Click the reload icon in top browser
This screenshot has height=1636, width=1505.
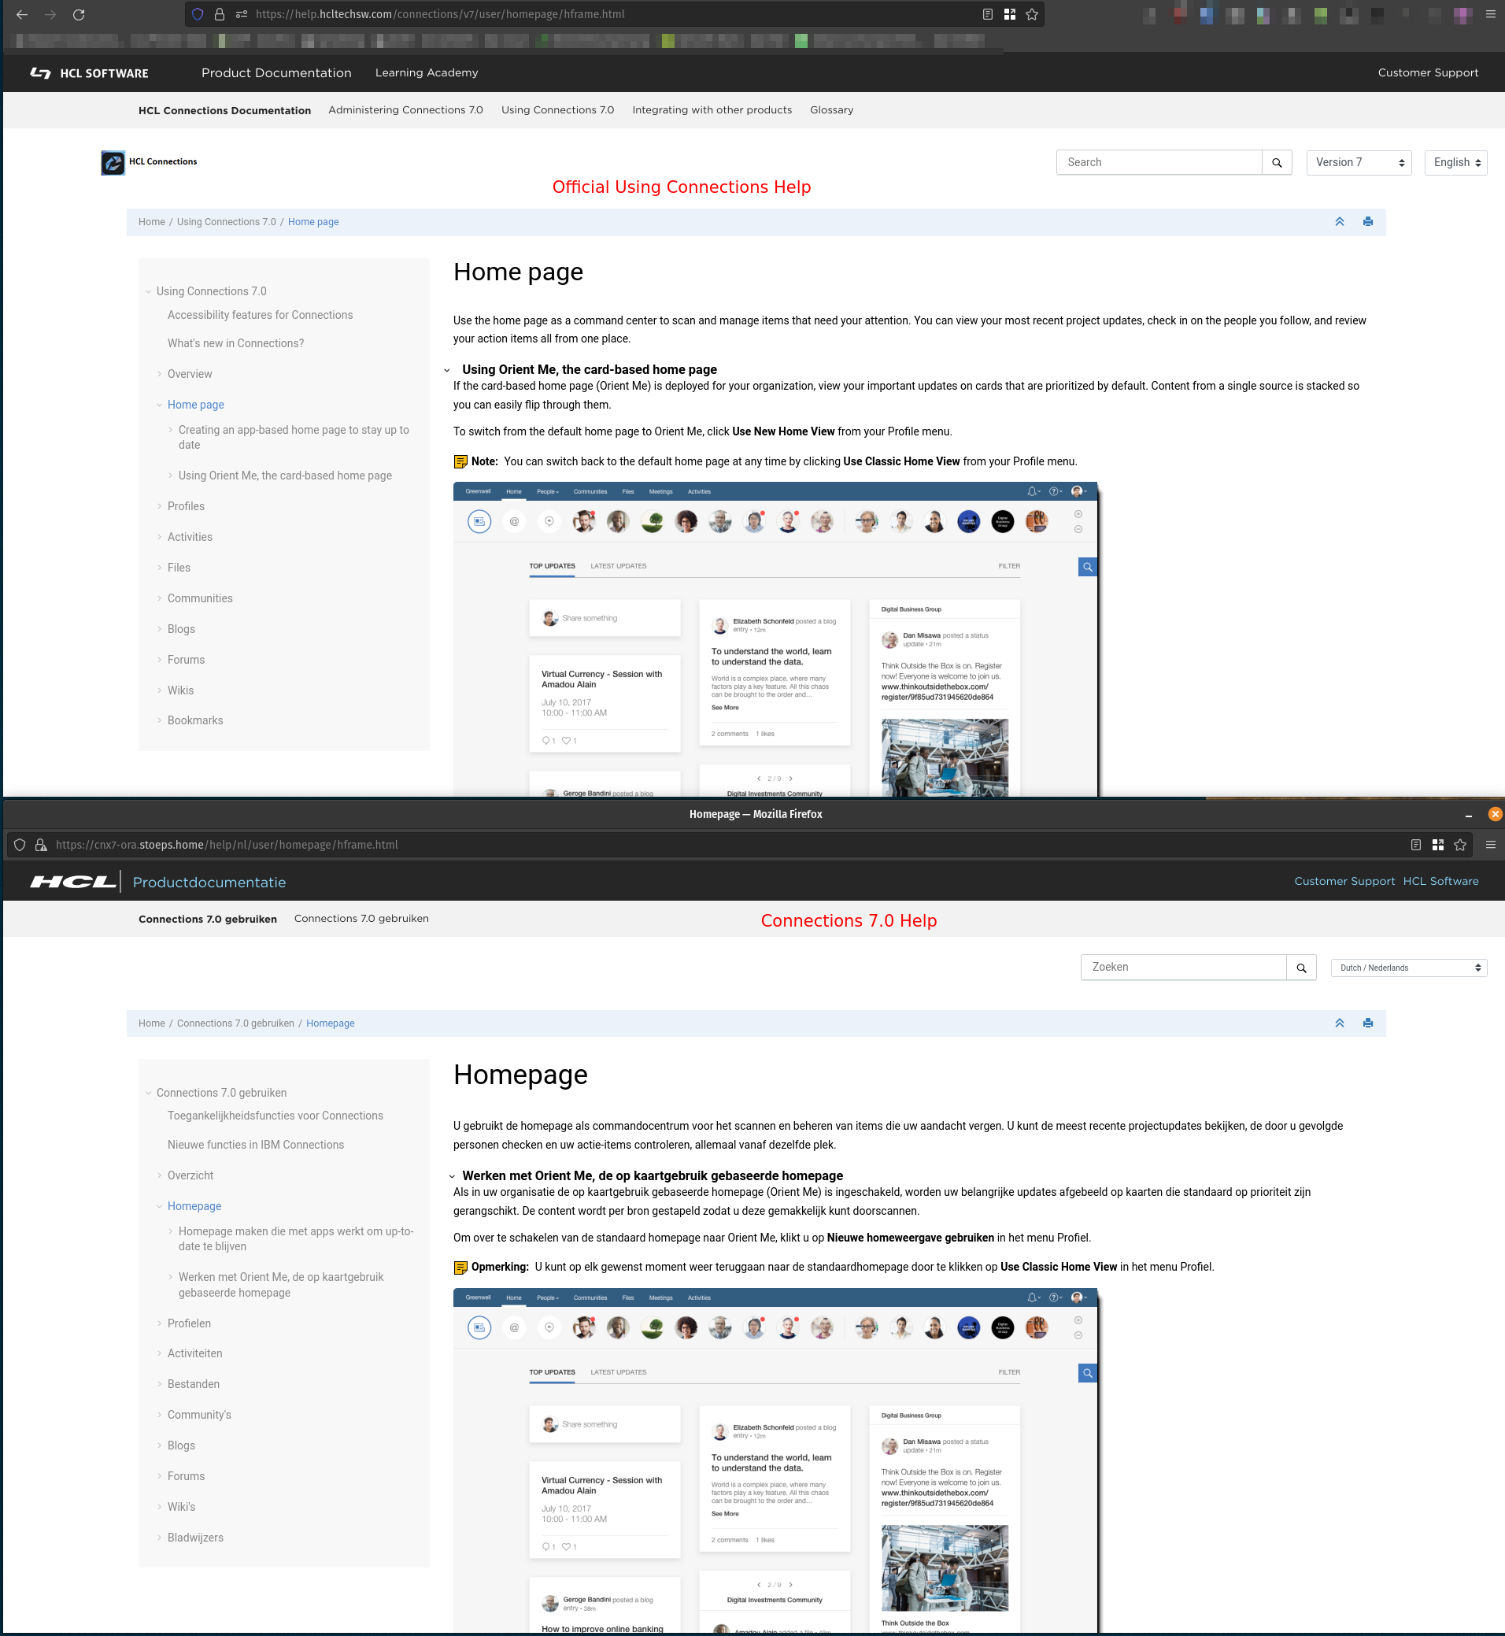click(x=79, y=15)
